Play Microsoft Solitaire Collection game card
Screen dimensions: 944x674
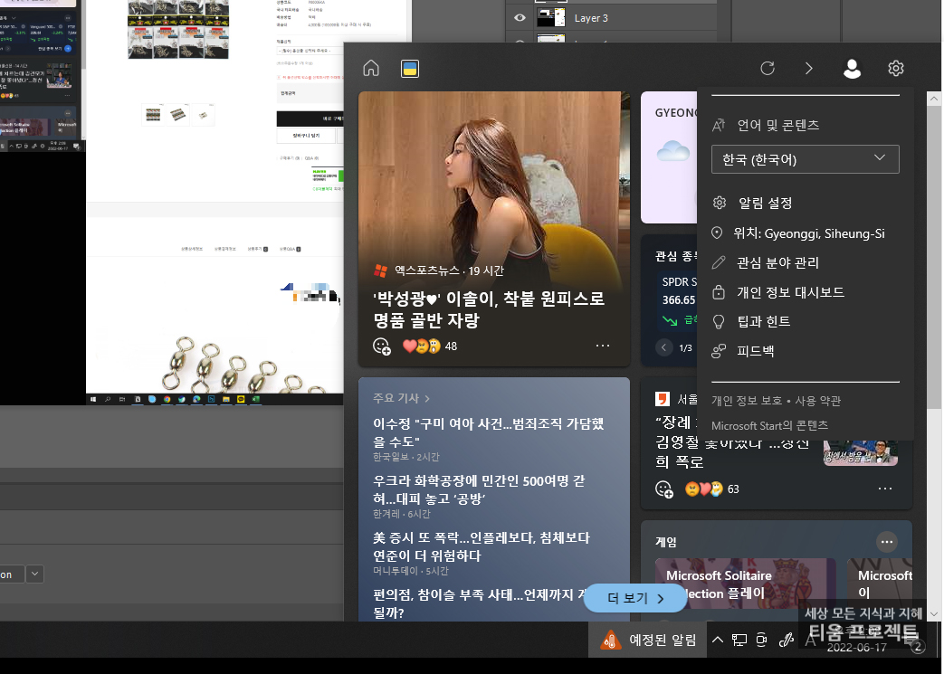pos(745,584)
